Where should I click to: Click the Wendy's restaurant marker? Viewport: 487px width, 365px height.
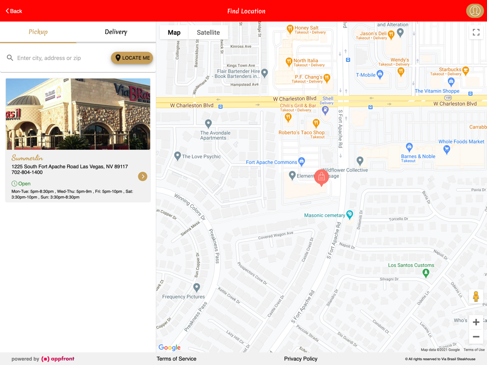coord(401,72)
